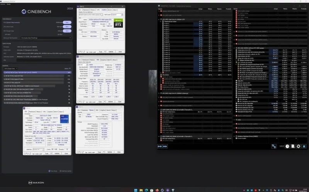Toggle the Your Score legend checkbox
309x192 pixels.
pos(49,171)
